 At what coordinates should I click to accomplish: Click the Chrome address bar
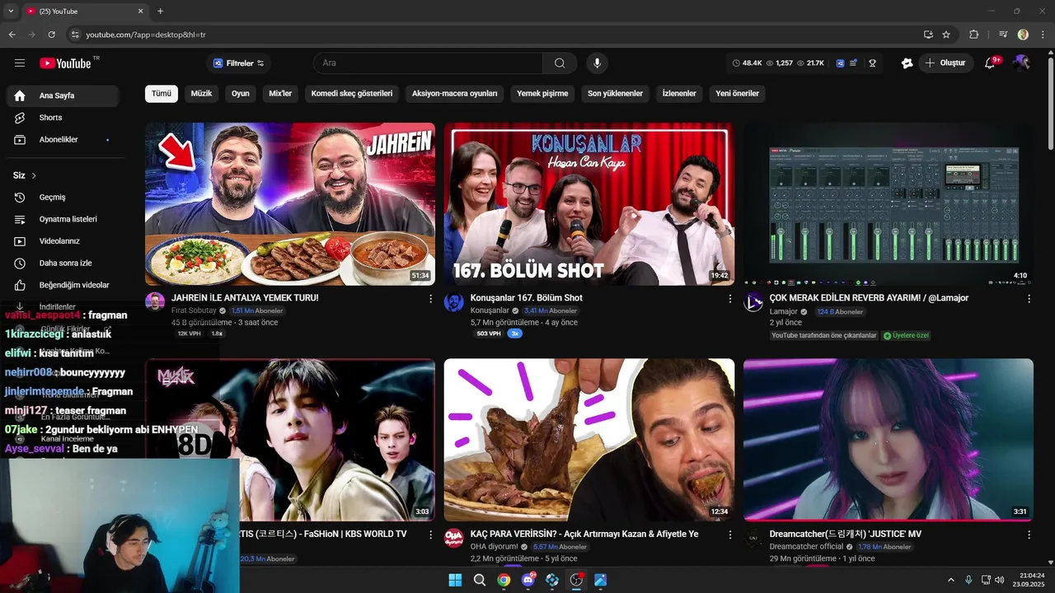[495, 35]
